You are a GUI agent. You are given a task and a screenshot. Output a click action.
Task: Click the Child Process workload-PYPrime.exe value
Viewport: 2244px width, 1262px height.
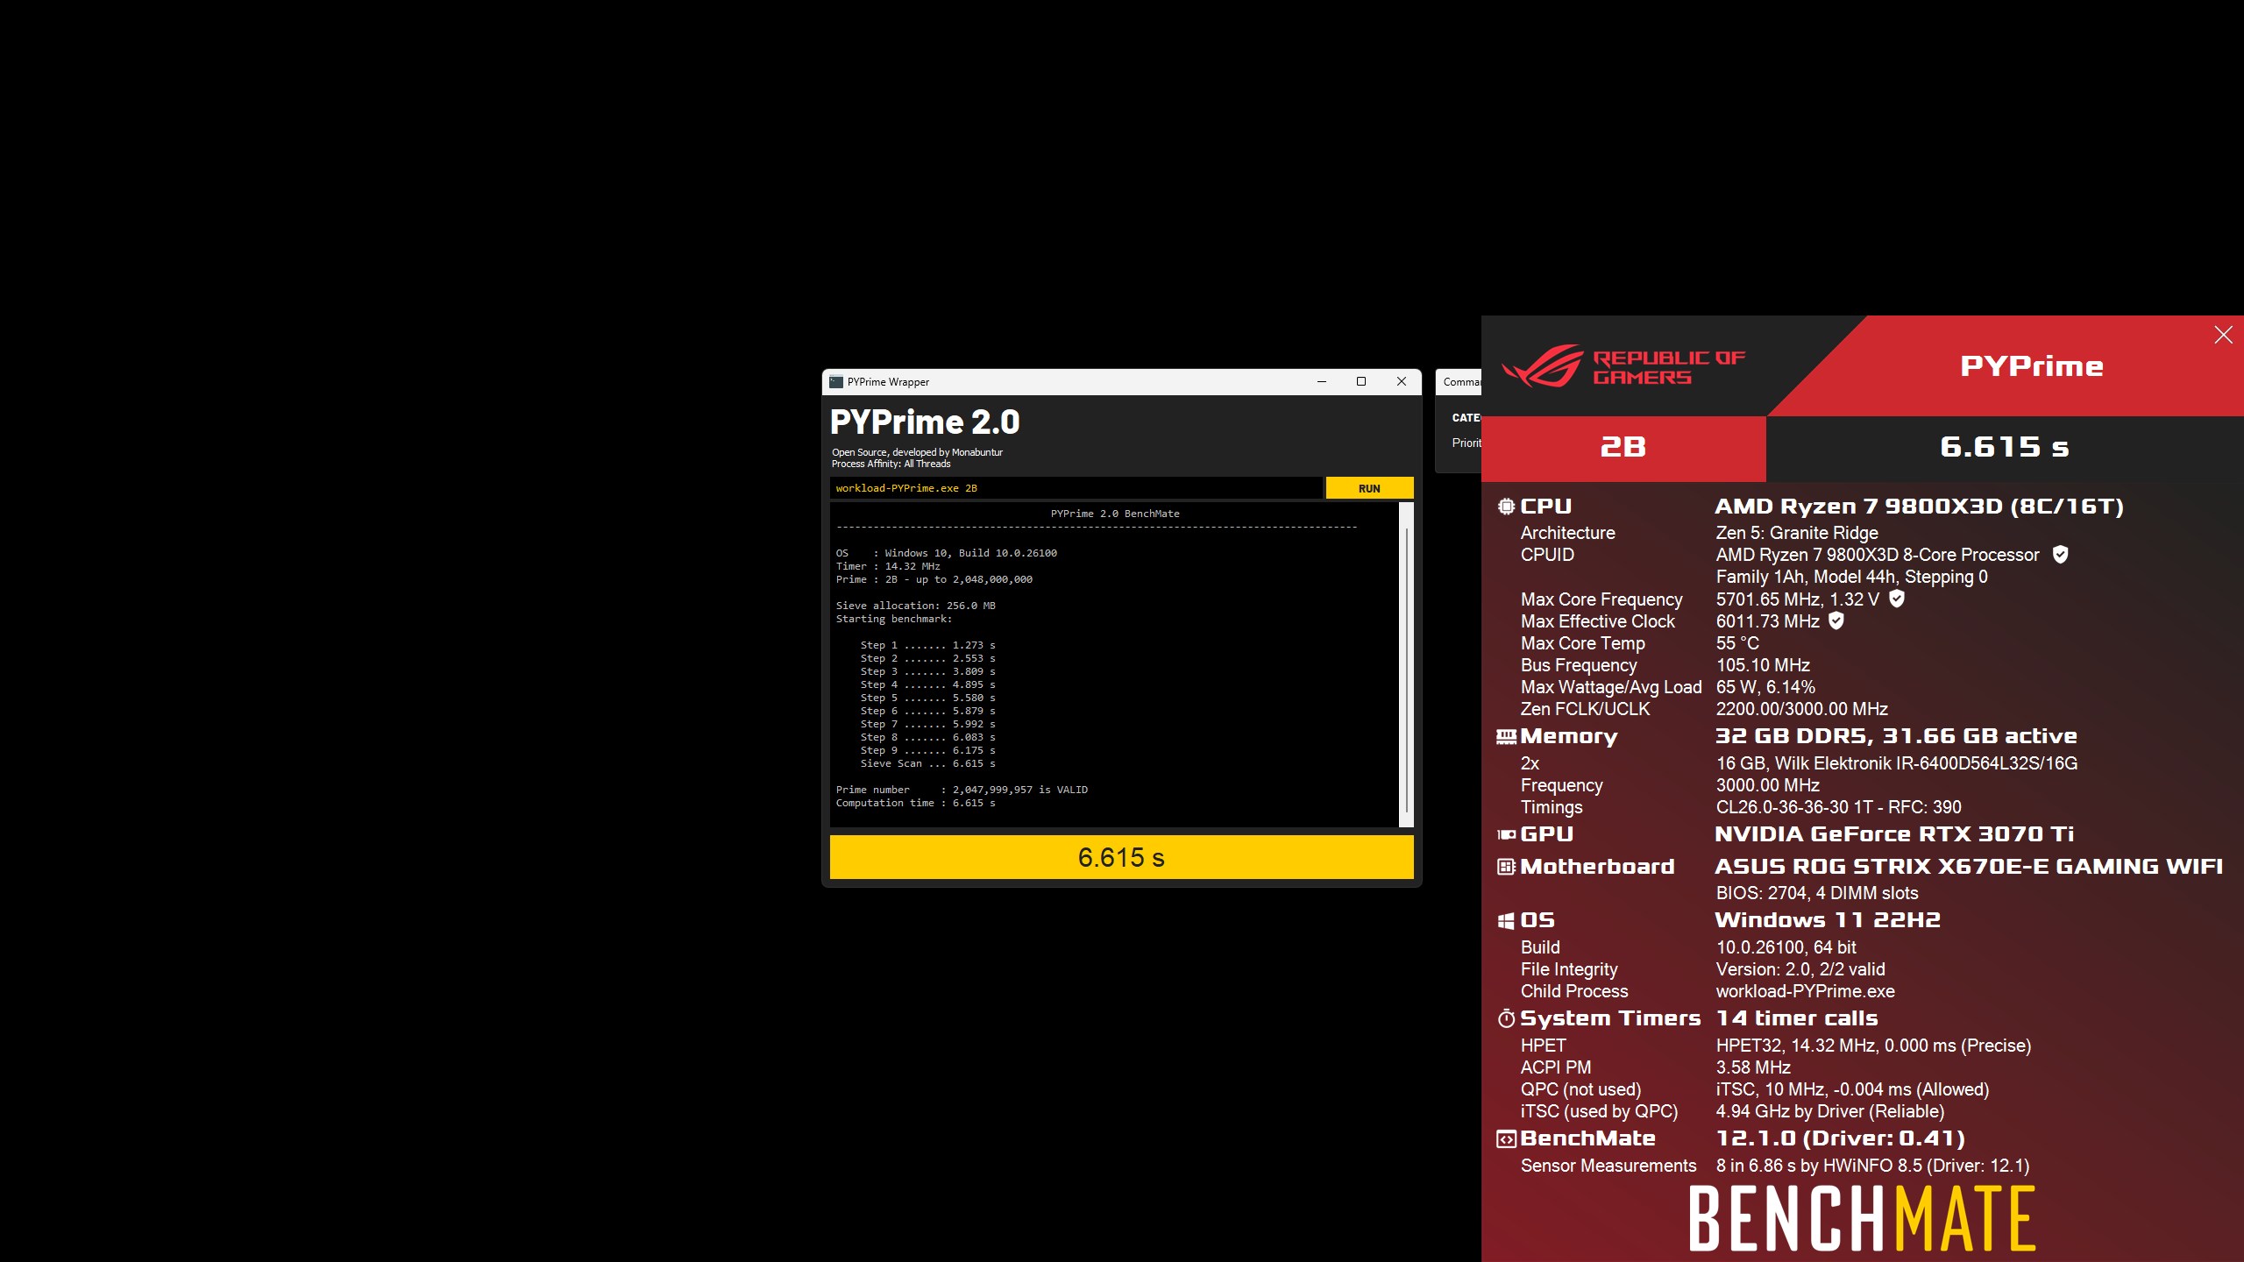(1806, 991)
